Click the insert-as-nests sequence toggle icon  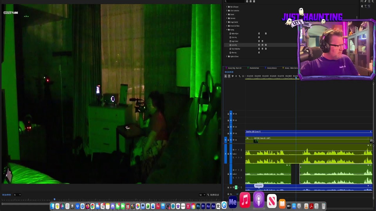[226, 76]
